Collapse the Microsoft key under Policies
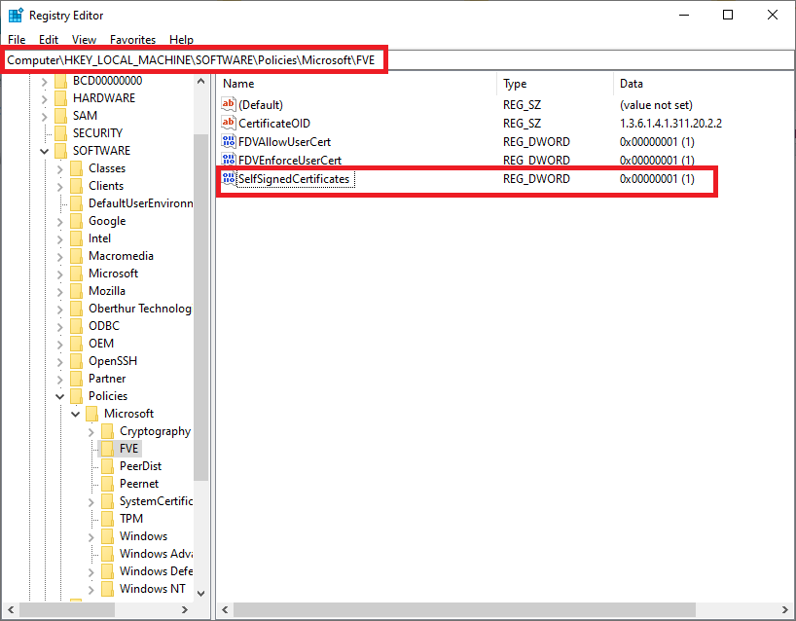Screen dimensions: 796x621 76,414
